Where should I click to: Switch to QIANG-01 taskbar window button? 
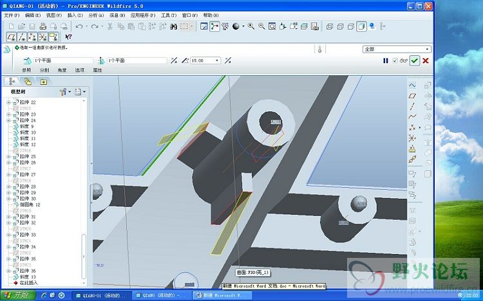point(102,295)
